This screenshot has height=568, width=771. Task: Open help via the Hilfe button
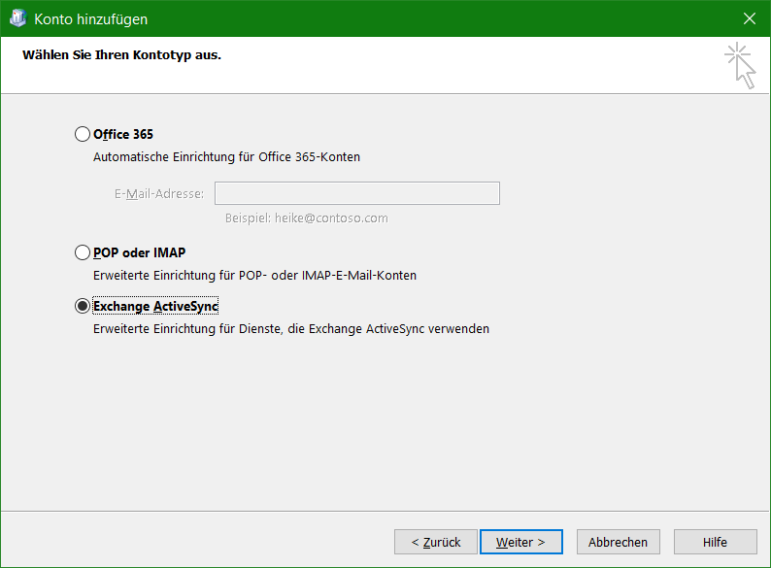[x=715, y=542]
